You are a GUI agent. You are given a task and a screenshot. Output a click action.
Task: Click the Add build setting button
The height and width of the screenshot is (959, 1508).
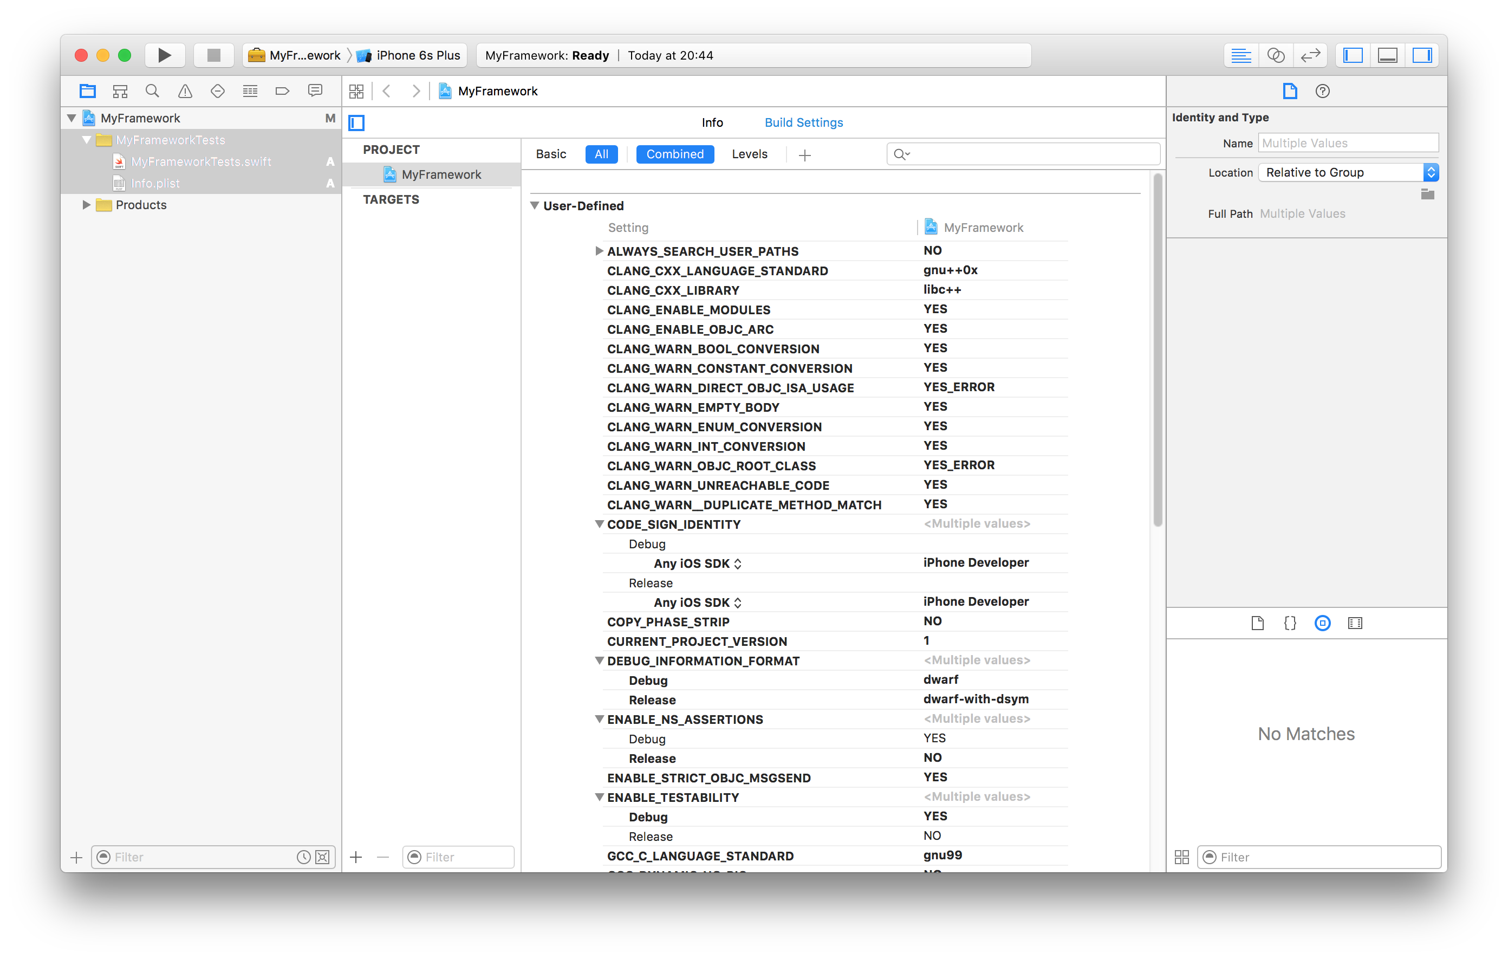[x=804, y=154]
